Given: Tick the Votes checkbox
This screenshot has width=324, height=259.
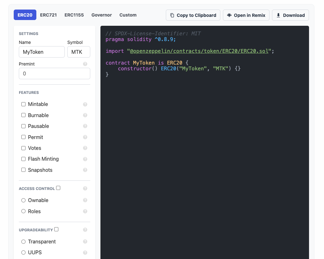Looking at the screenshot, I should (23, 148).
